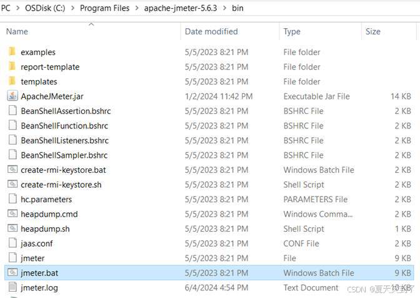The width and height of the screenshot is (420, 298).
Task: Select ApacheJMeter.jar file name
Action: click(x=52, y=96)
